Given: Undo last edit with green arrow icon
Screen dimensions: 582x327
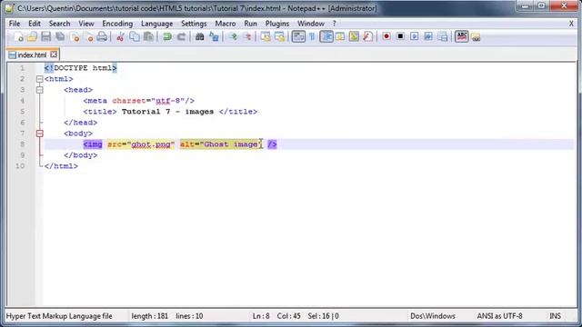Looking at the screenshot, I should [167, 36].
